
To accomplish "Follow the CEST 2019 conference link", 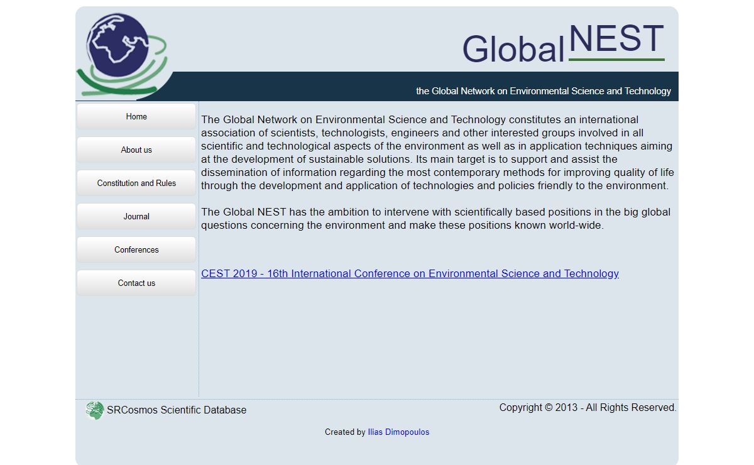I will coord(410,273).
